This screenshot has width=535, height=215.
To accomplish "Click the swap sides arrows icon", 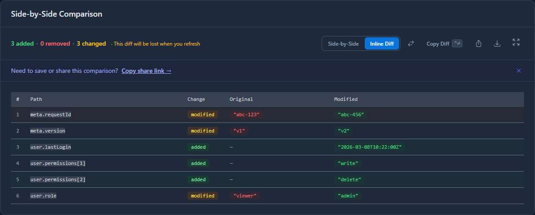I will pos(411,43).
